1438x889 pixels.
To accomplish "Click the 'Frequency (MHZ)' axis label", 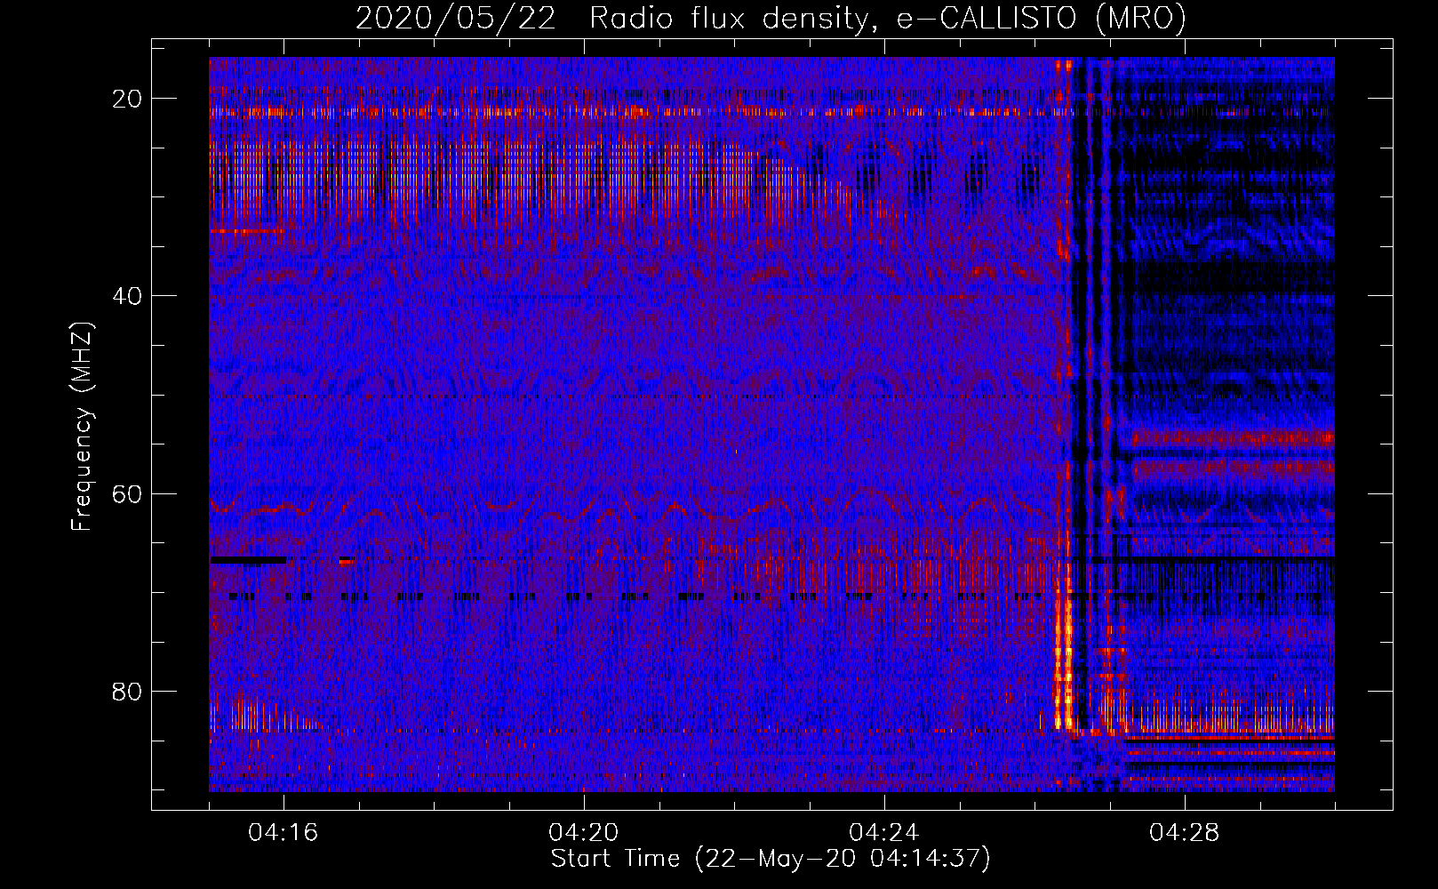I will pos(82,427).
